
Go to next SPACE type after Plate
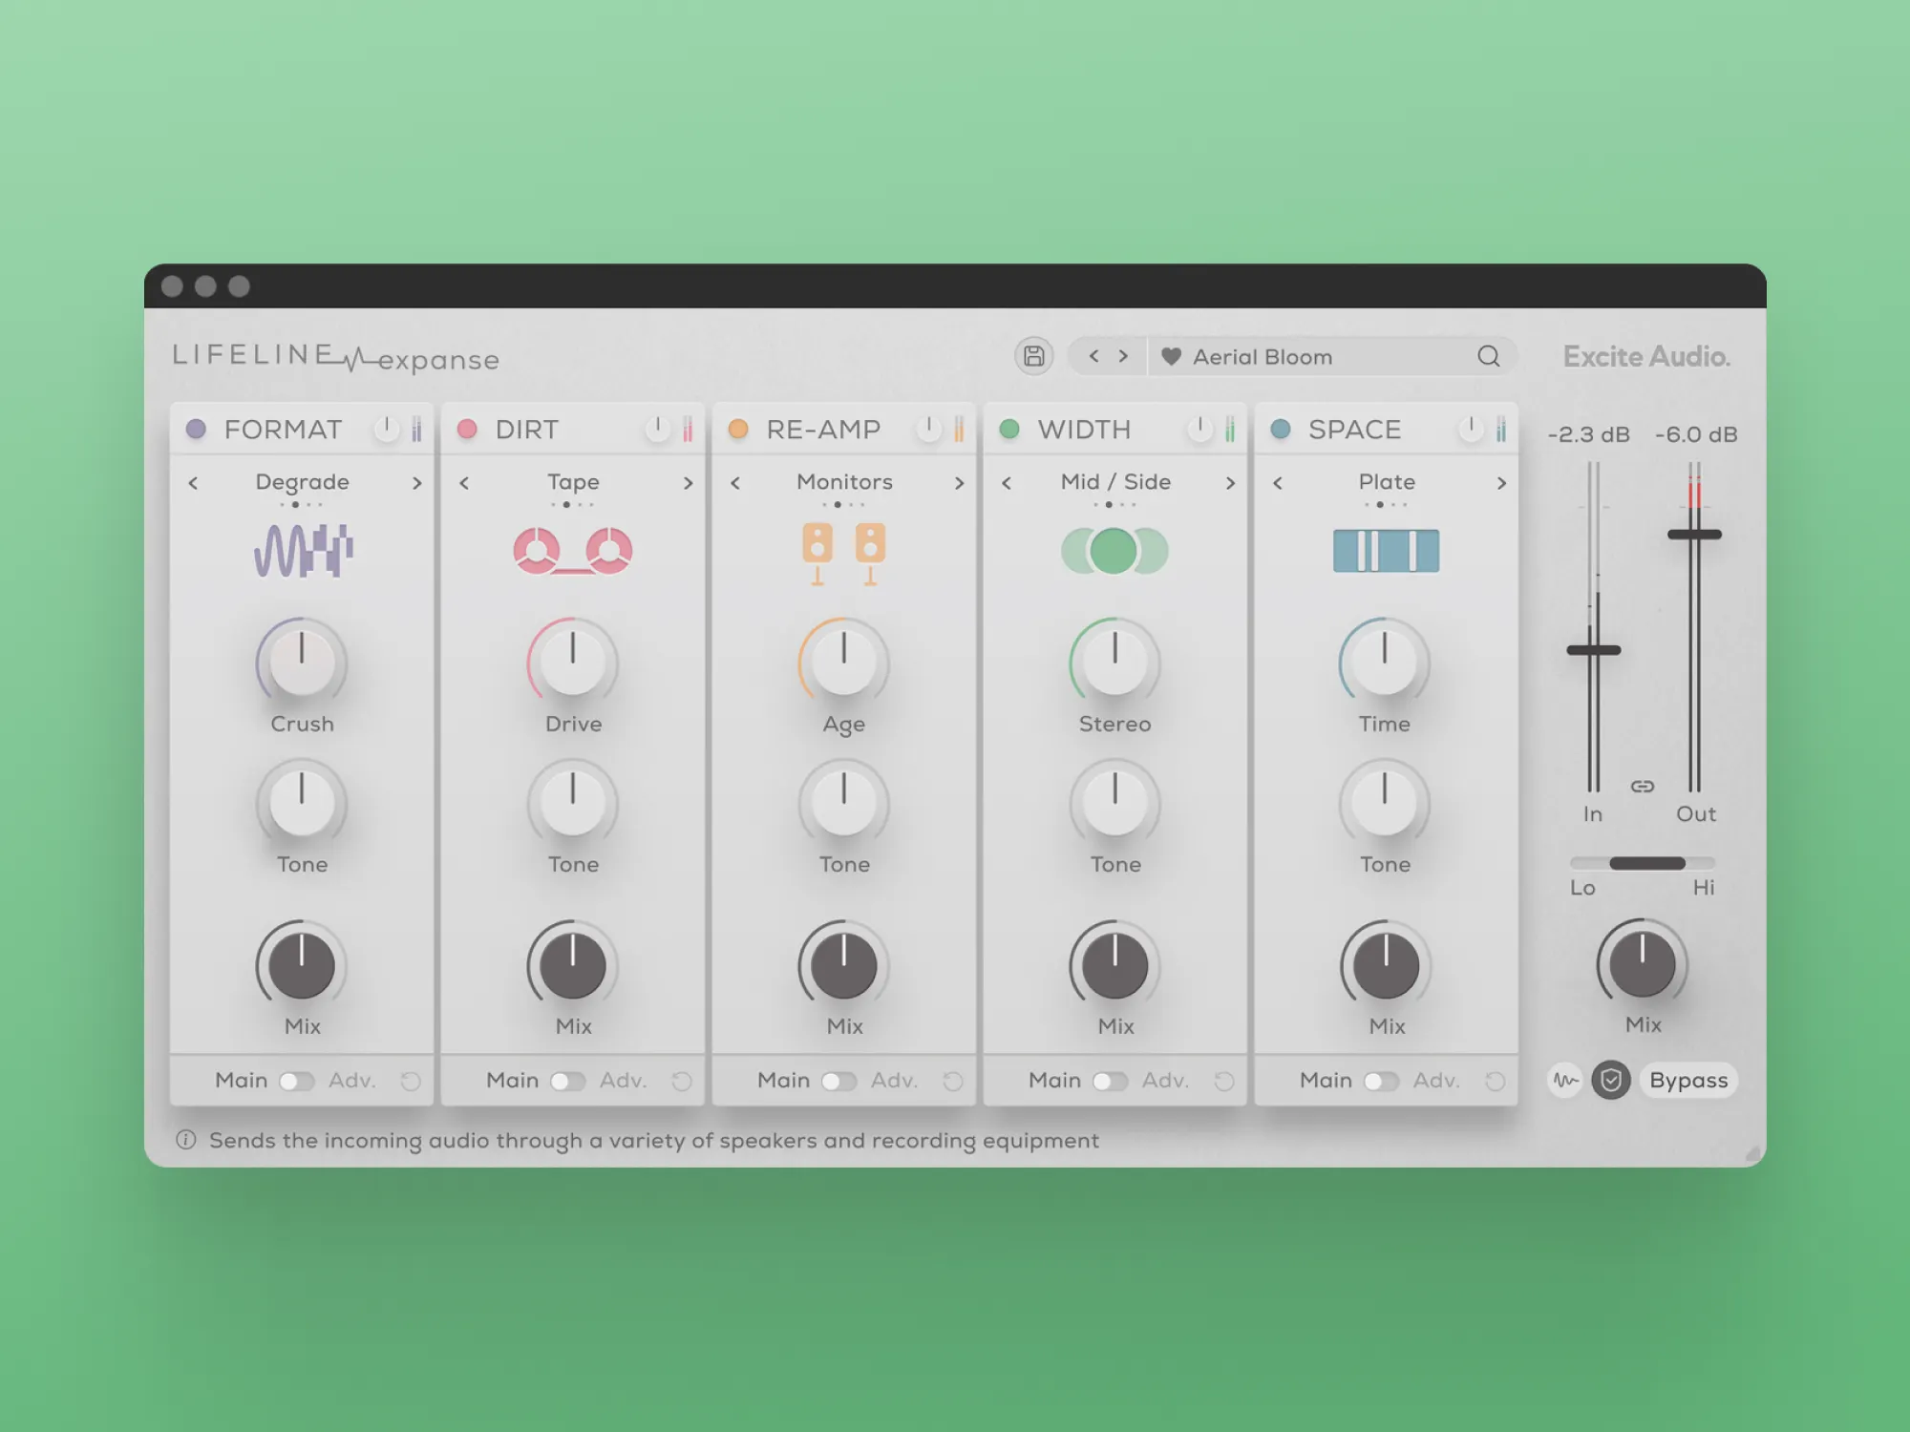(x=1501, y=483)
